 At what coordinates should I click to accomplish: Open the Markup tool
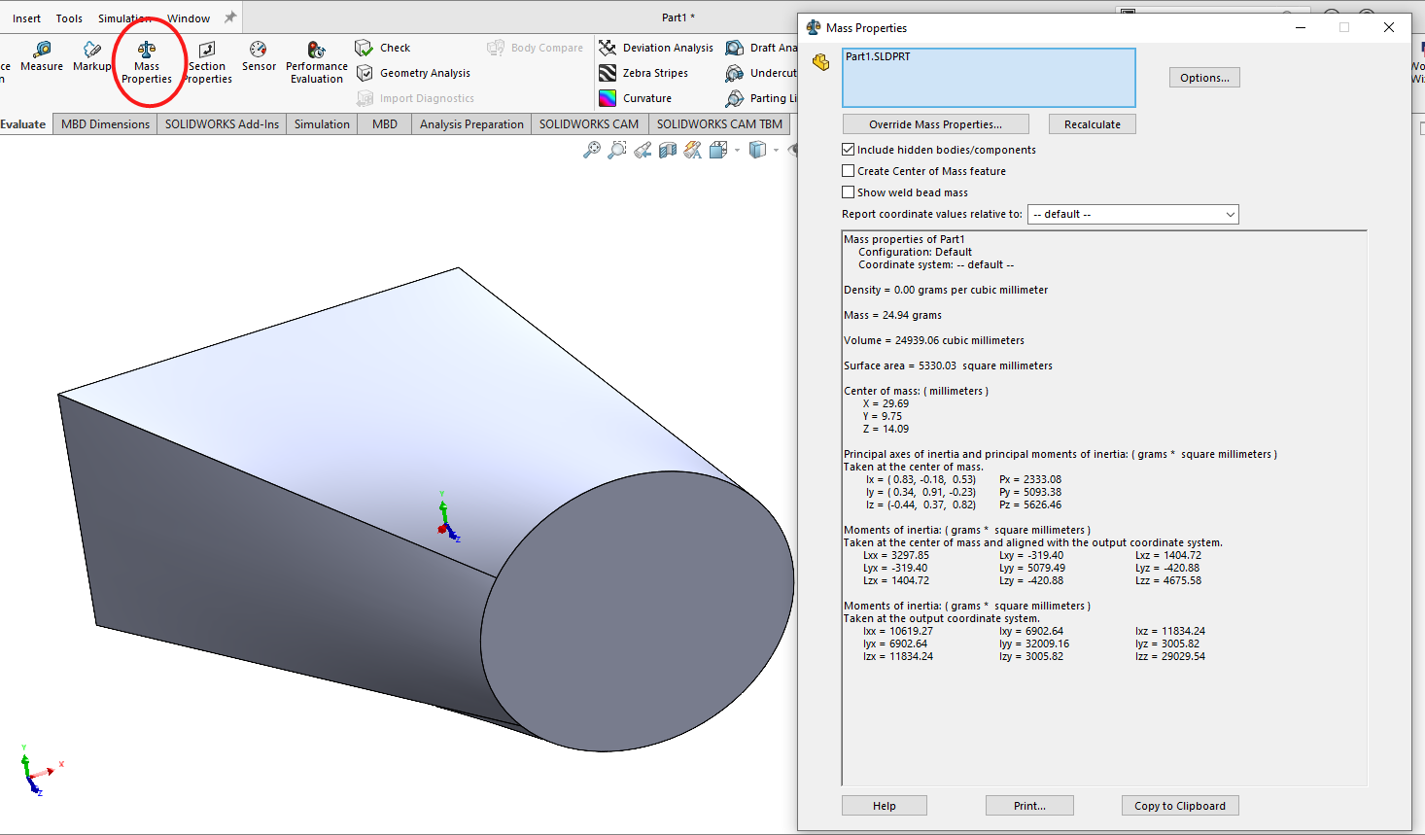point(92,55)
